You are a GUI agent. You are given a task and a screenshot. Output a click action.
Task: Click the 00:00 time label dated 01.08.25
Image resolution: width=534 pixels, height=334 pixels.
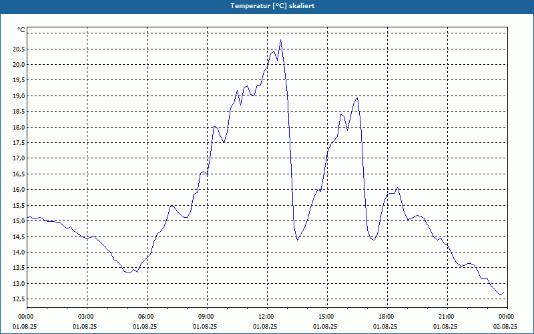click(27, 317)
